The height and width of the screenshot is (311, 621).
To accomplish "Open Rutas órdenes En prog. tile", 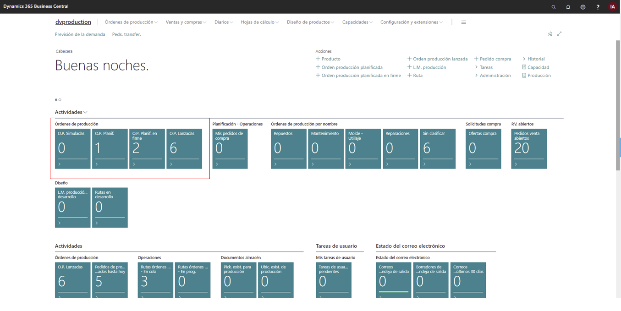I will pyautogui.click(x=193, y=280).
